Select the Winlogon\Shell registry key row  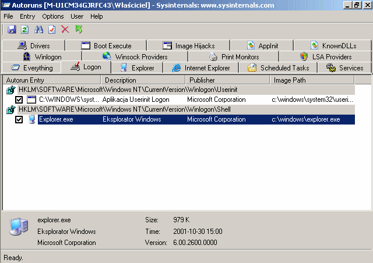tap(179, 109)
